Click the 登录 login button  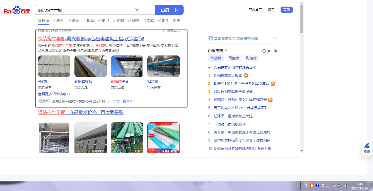287,10
